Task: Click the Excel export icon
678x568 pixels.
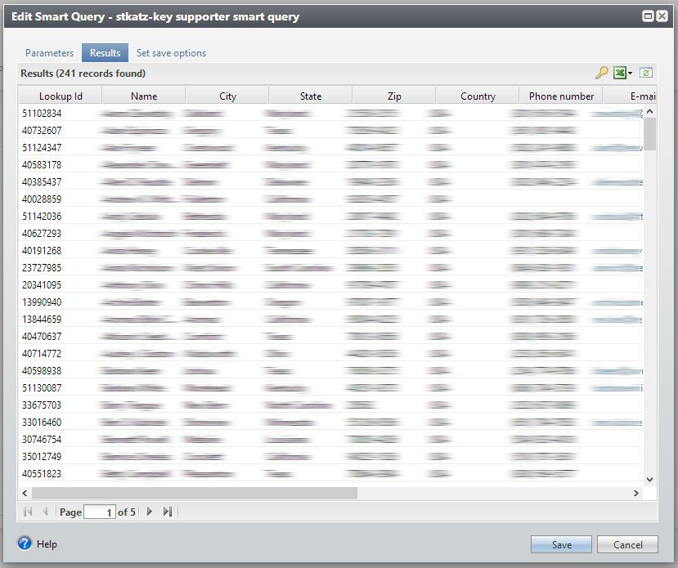Action: (x=620, y=74)
